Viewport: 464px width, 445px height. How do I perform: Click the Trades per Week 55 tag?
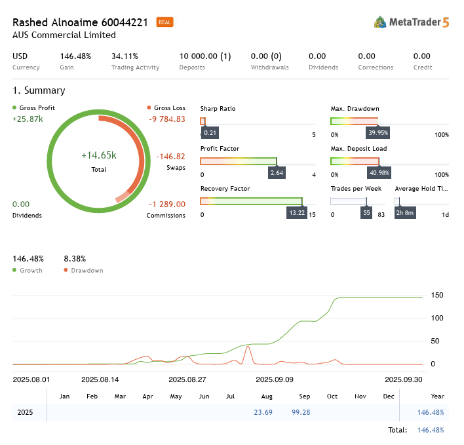(366, 213)
